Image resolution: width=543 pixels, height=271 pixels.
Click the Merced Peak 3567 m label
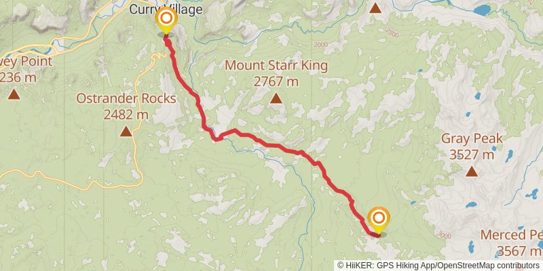(x=512, y=243)
